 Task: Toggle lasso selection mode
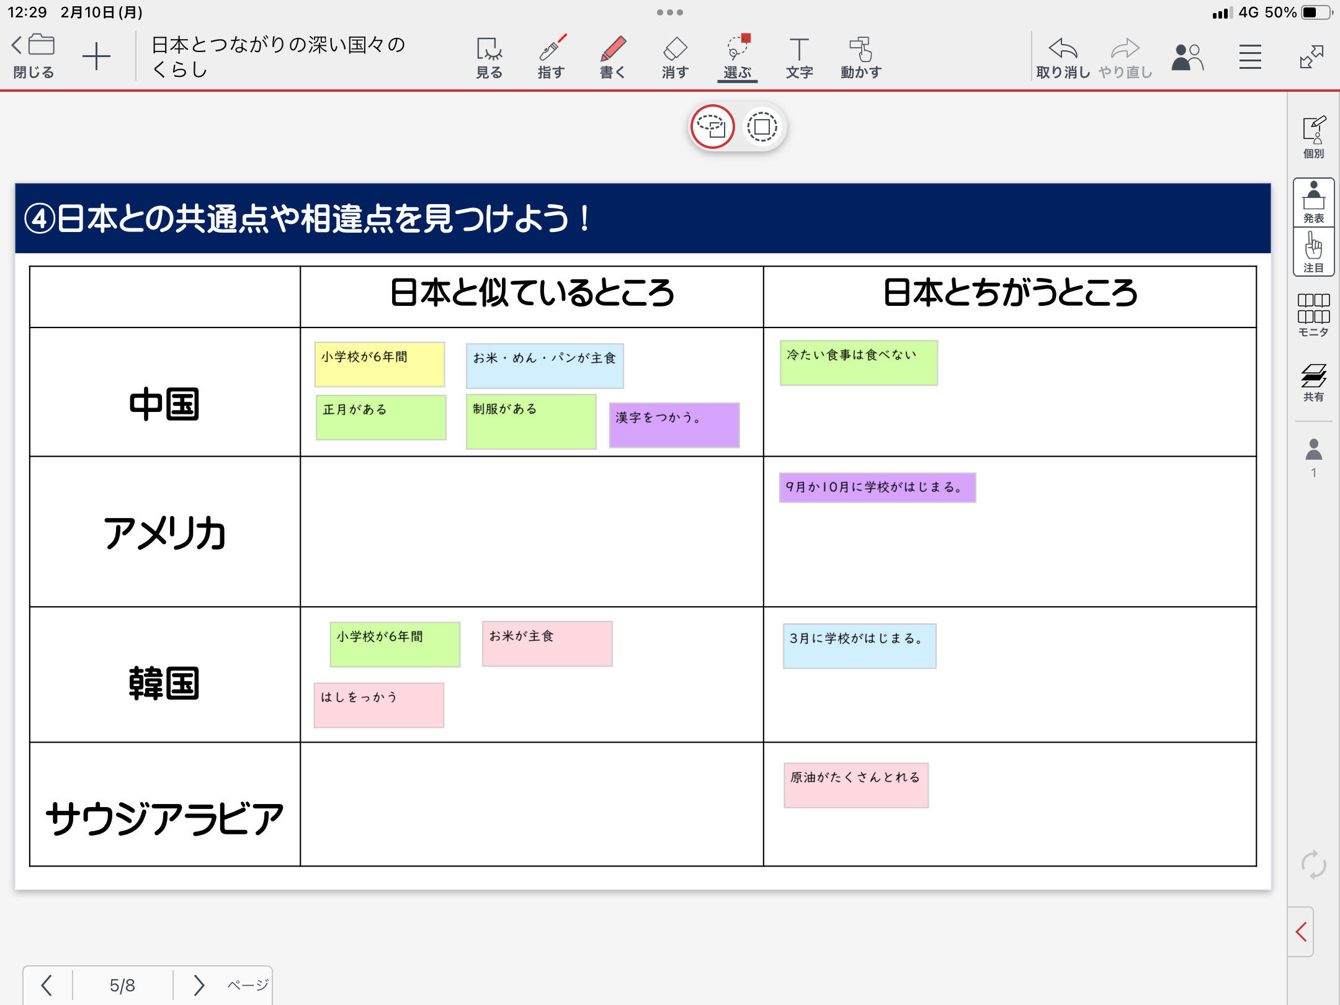click(712, 127)
